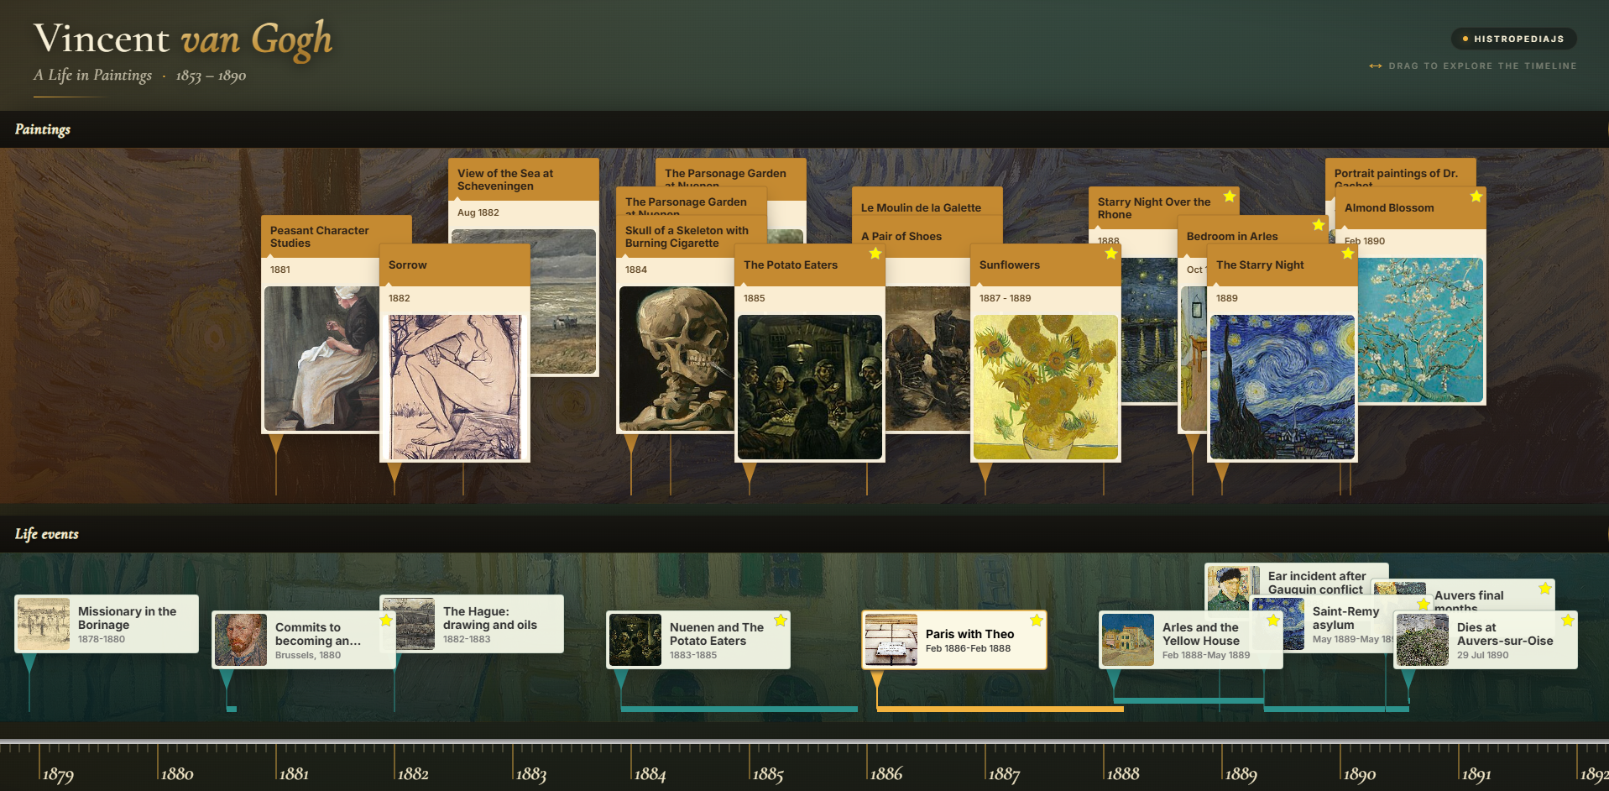Select the Bedroom in Arles card title

pos(1232,236)
